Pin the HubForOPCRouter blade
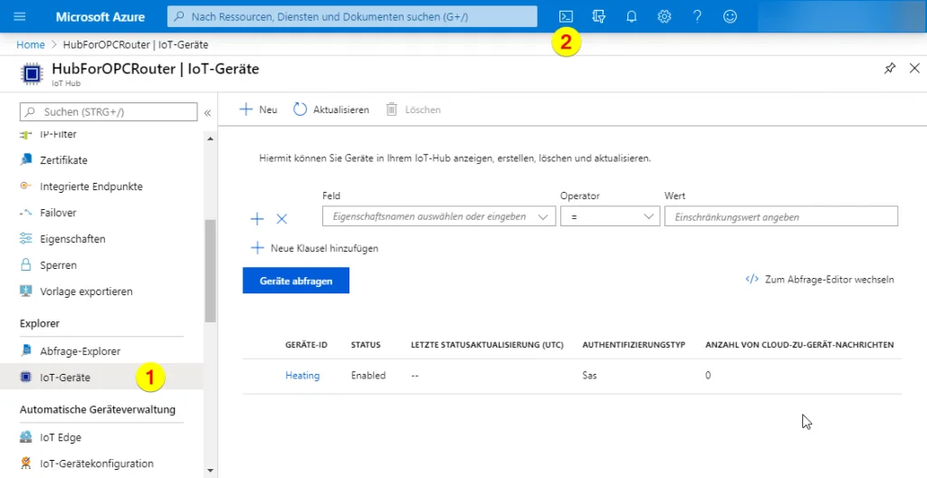Viewport: 927px width, 478px height. tap(890, 68)
